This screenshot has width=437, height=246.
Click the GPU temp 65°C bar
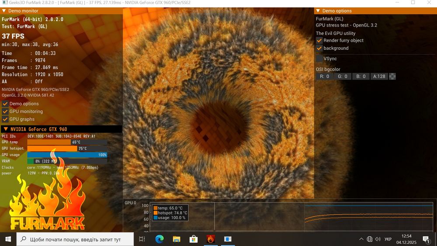point(67,142)
